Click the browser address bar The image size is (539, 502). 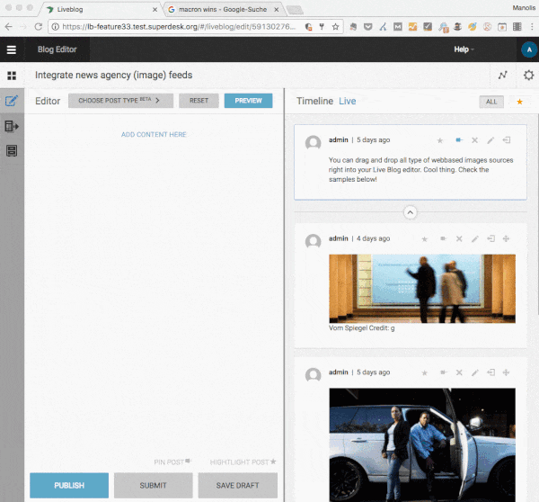click(179, 26)
